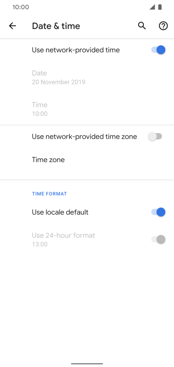Screen dimensions: 174x367
Task: Tap Use 24-hour format label
Action: (63, 235)
